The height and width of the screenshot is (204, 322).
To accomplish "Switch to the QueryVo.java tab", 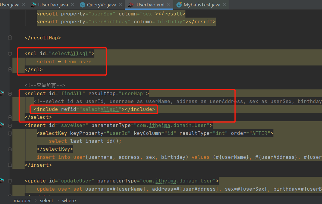I will [x=101, y=5].
